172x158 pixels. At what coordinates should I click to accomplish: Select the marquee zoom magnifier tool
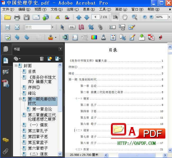click(135, 17)
